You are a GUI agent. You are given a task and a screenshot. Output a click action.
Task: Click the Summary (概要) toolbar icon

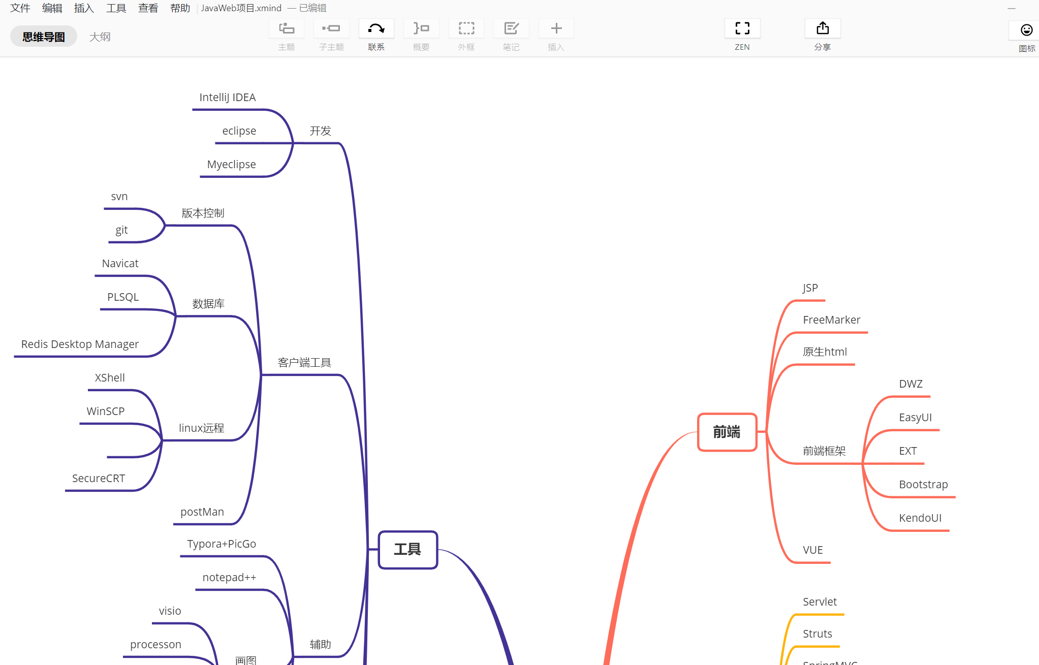[x=421, y=29]
